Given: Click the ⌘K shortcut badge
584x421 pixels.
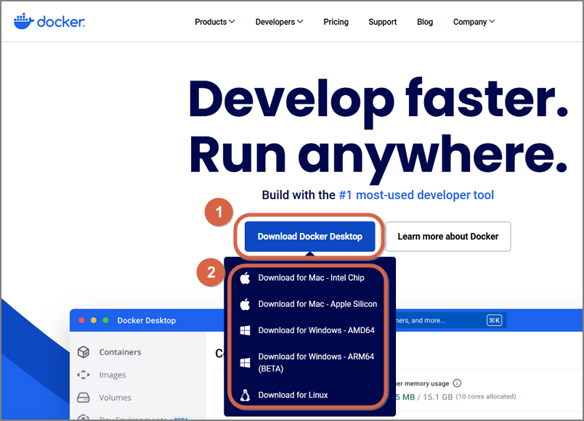Looking at the screenshot, I should click(x=494, y=320).
